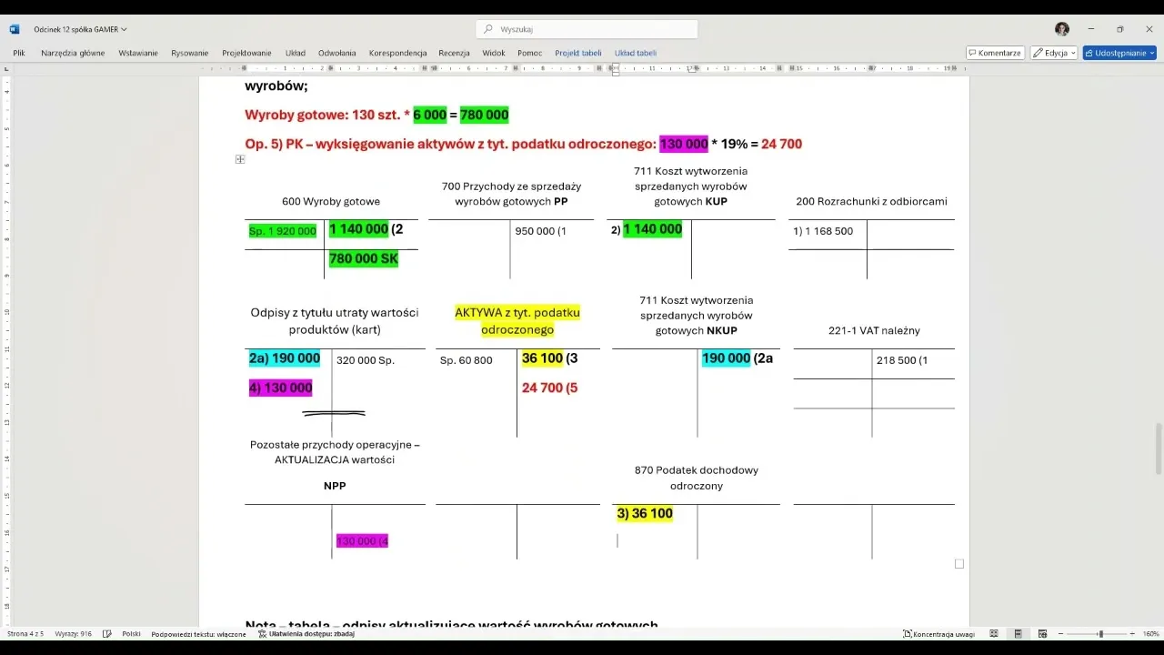Open the Udostępnianie sharing dropdown

click(1118, 52)
